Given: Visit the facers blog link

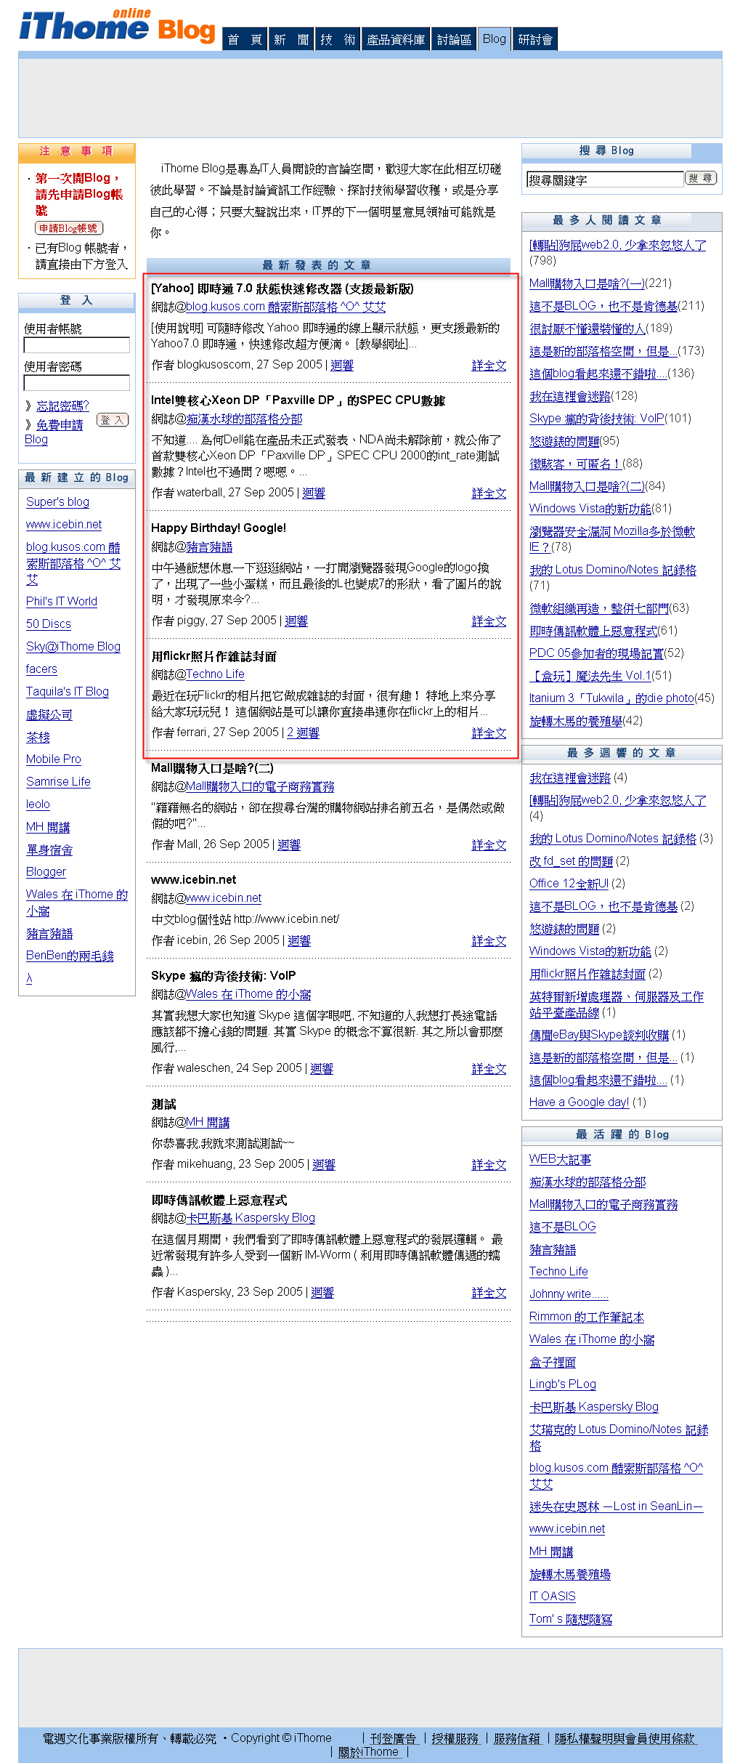Looking at the screenshot, I should tap(41, 669).
